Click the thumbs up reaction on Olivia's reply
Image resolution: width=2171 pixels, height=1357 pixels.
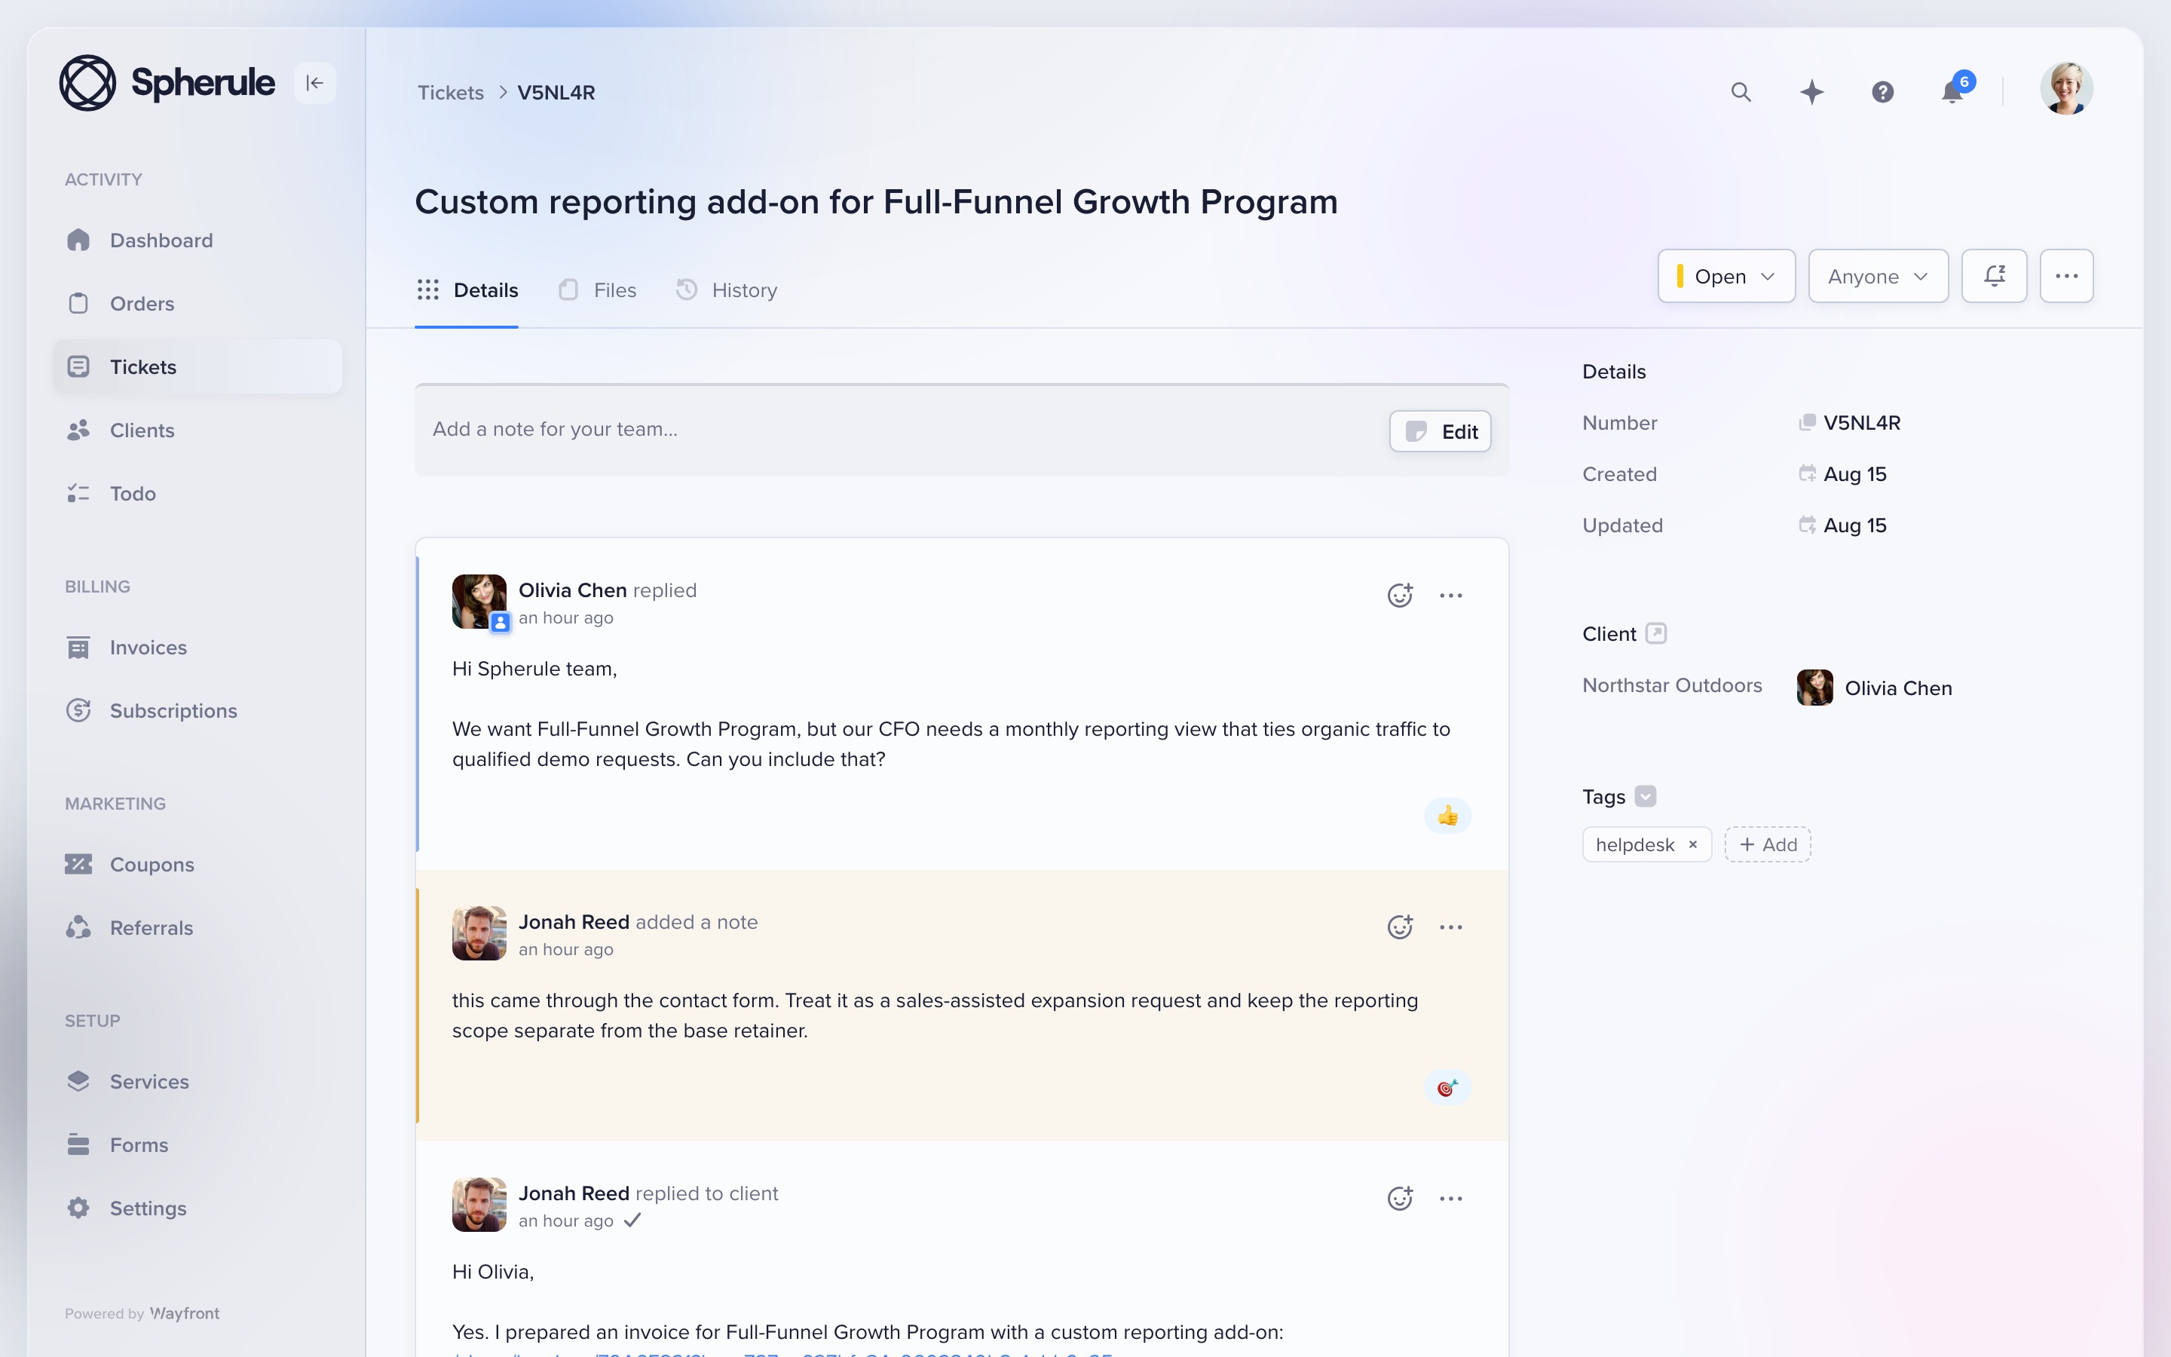click(x=1448, y=815)
